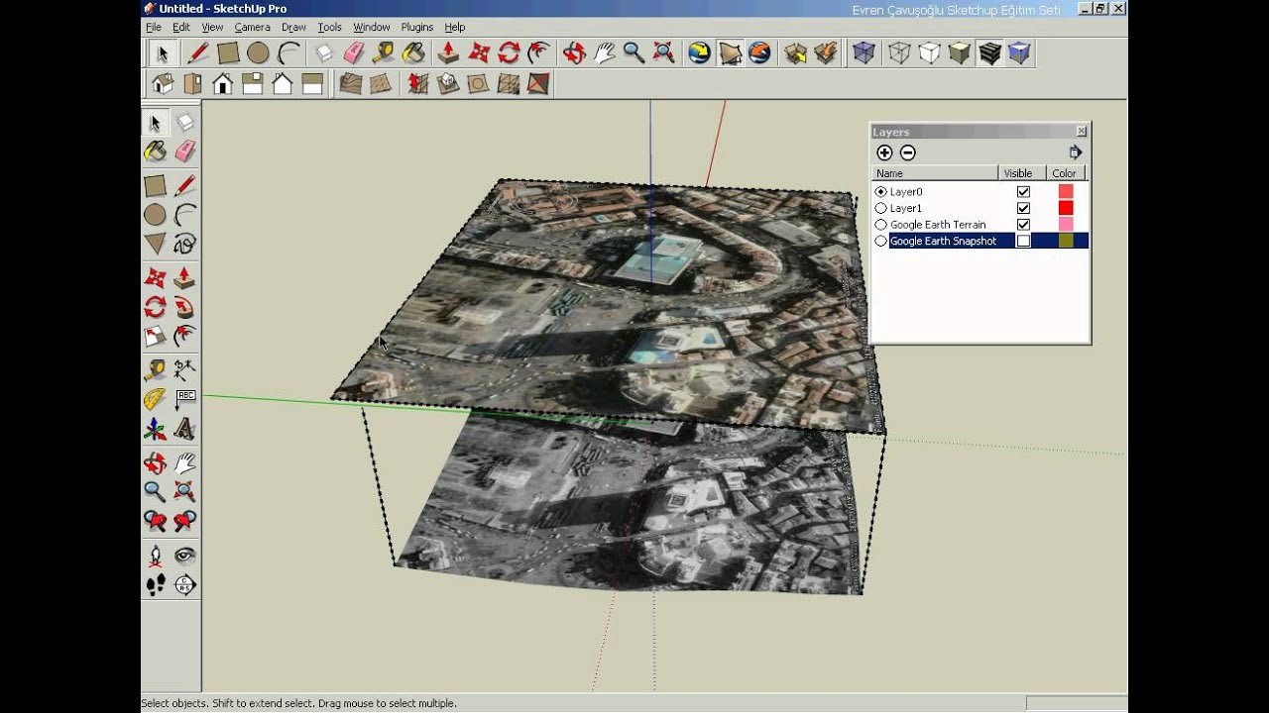
Task: Pick the Dimension tool
Action: click(184, 370)
